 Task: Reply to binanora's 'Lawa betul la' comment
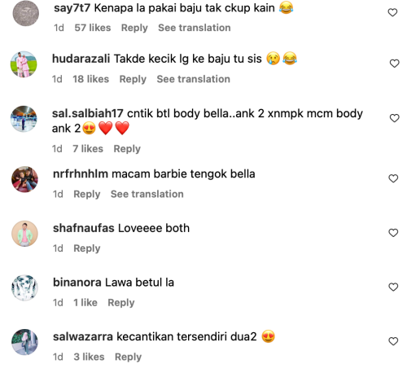121,303
